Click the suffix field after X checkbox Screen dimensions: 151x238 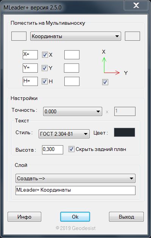tap(72, 55)
